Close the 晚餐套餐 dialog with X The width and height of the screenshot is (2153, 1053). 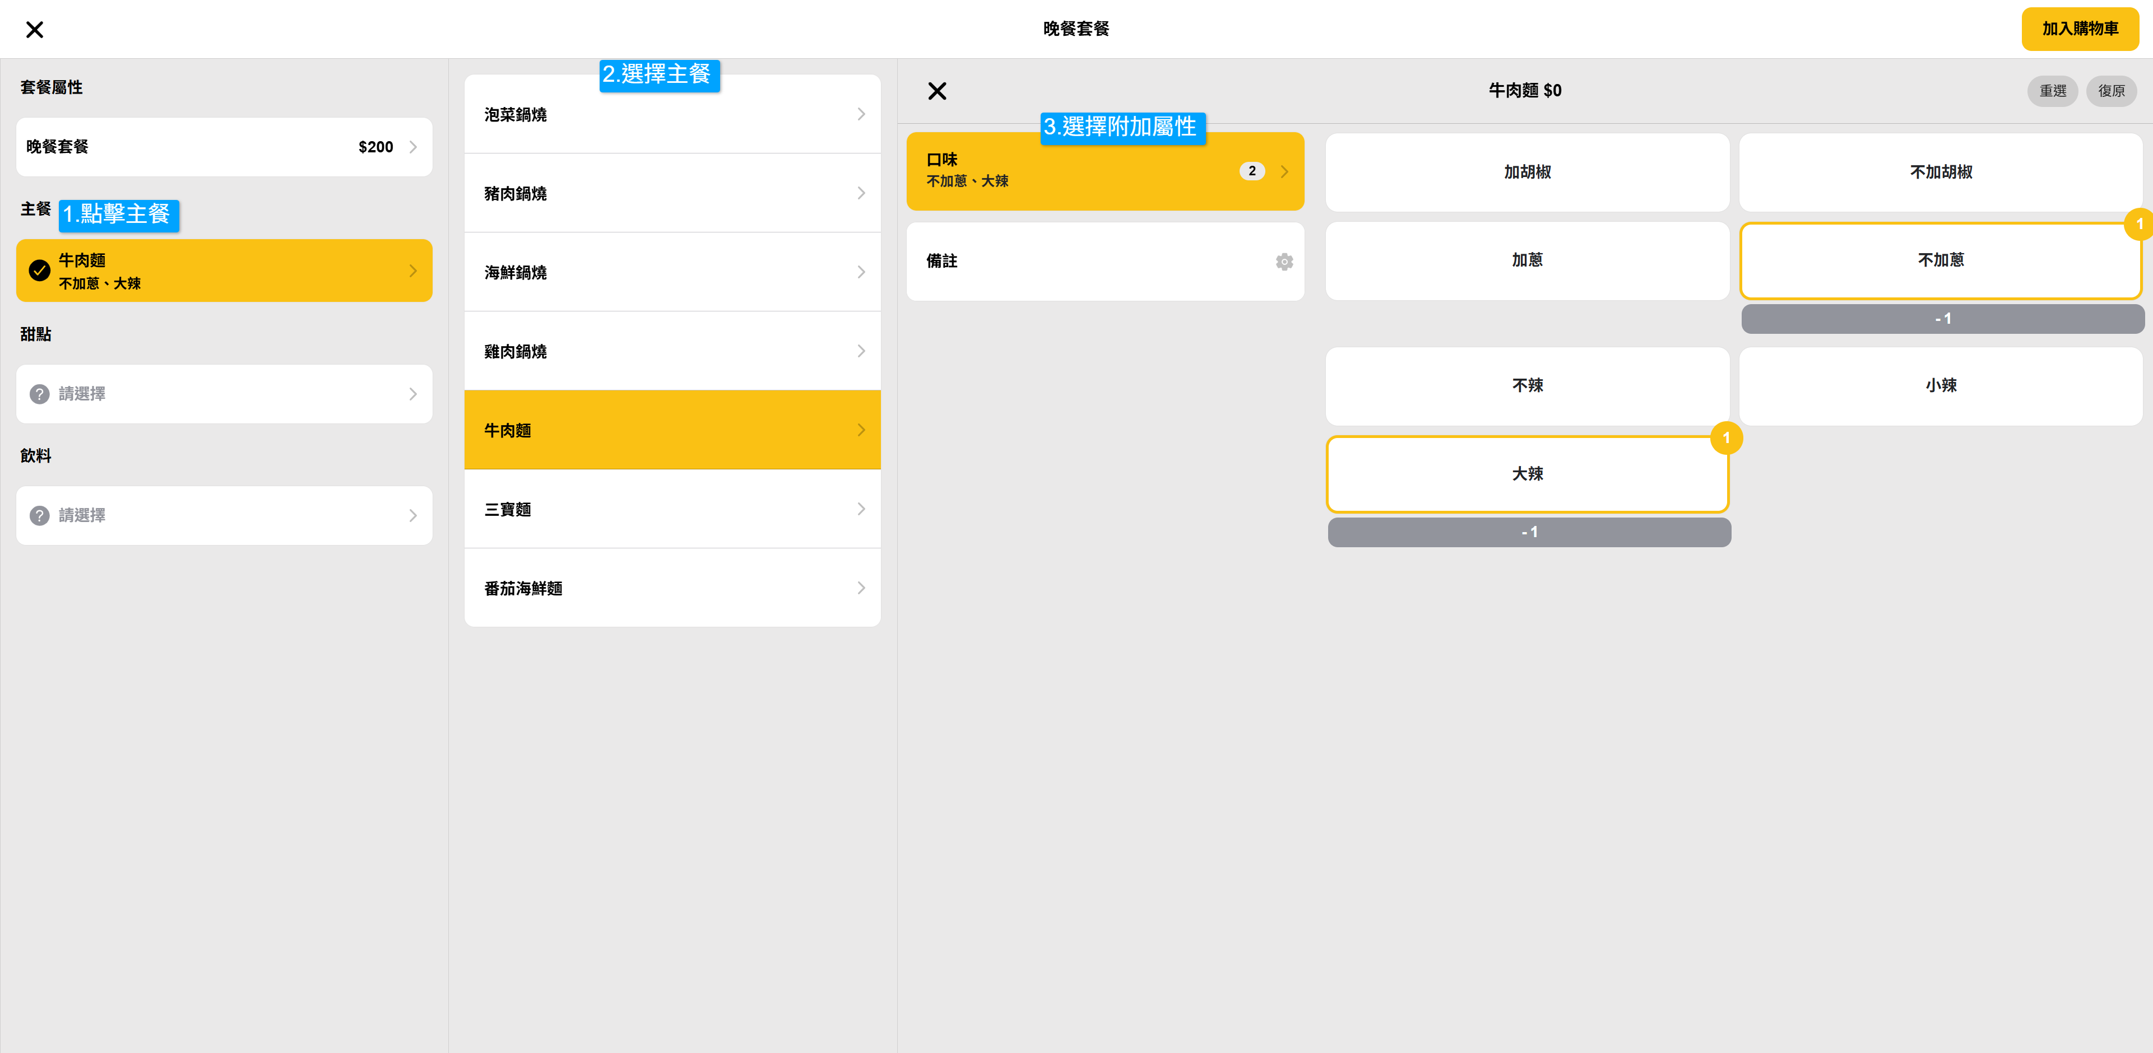click(34, 30)
